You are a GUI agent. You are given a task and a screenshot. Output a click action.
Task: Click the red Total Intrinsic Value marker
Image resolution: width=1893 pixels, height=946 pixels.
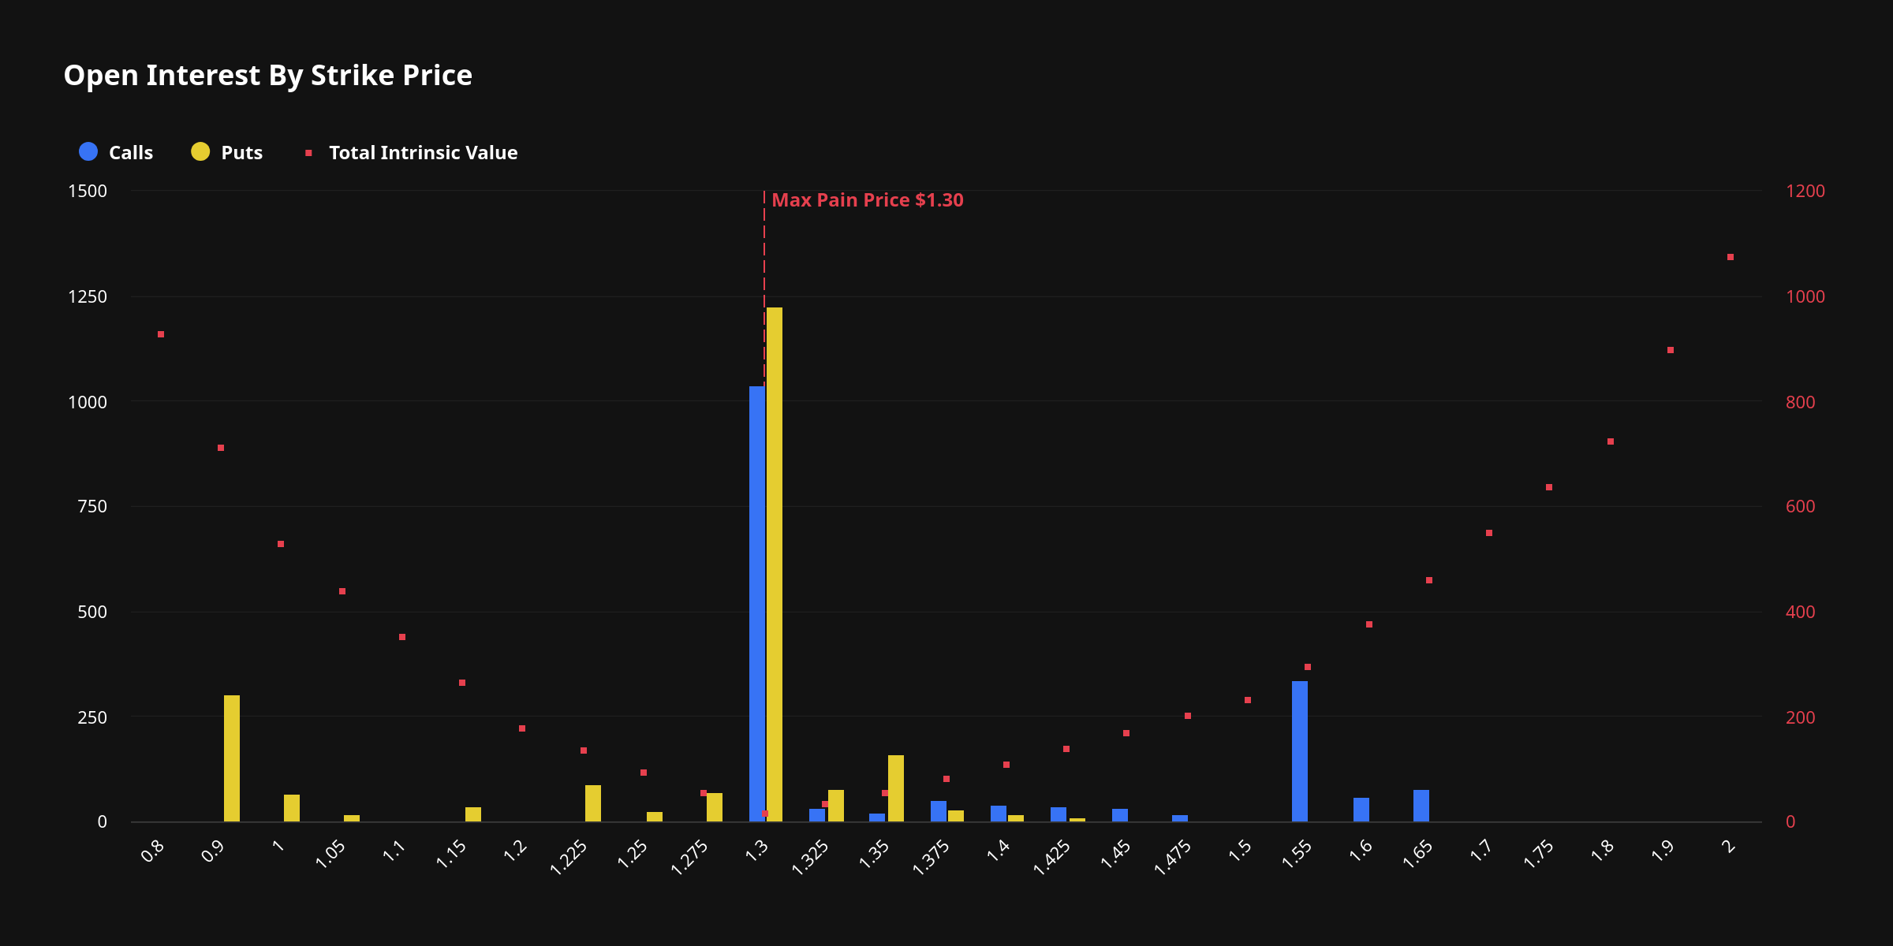point(308,153)
